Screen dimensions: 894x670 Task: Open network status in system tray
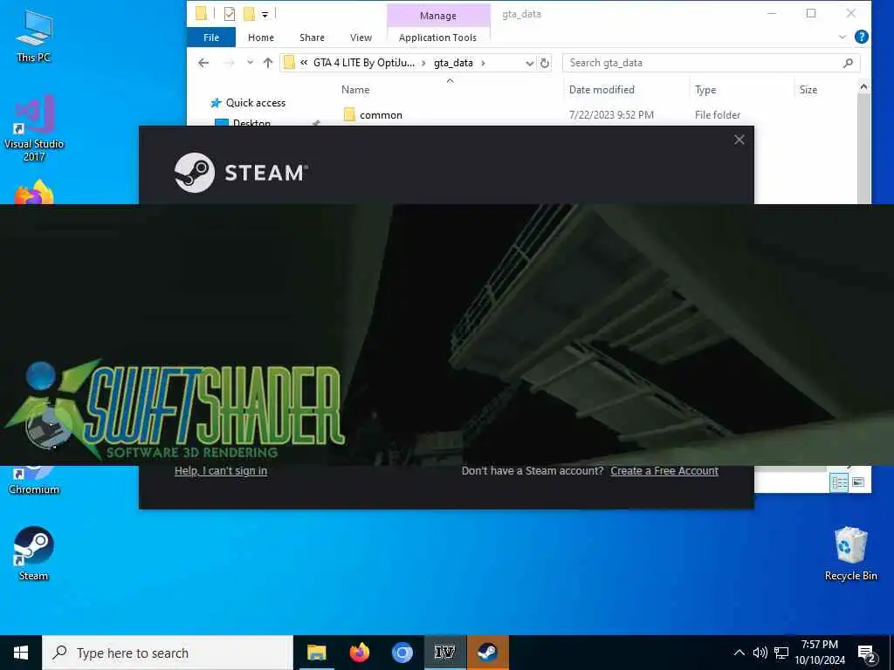click(781, 653)
